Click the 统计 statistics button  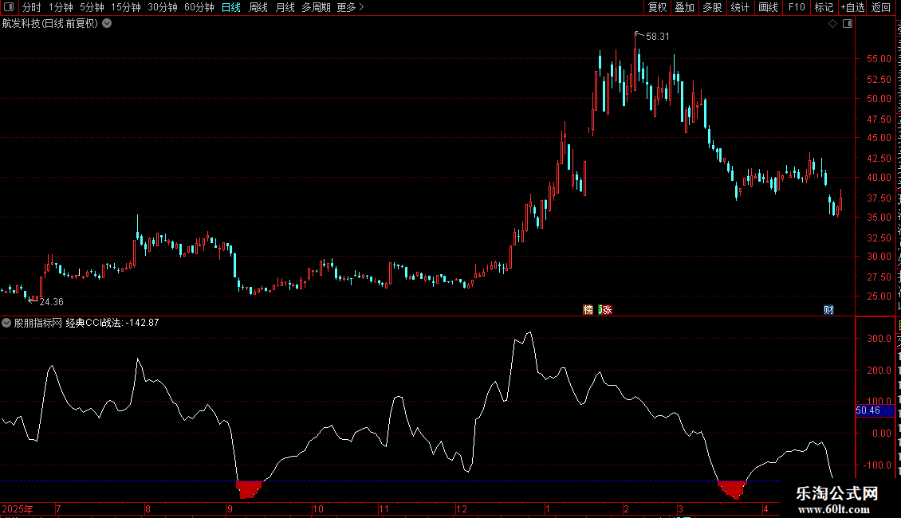tap(739, 7)
